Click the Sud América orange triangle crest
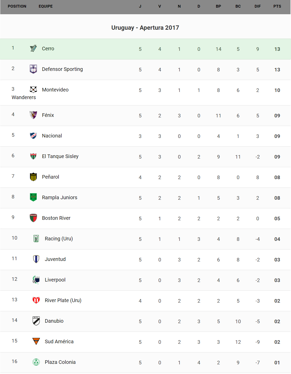The width and height of the screenshot is (291, 374). [36, 341]
